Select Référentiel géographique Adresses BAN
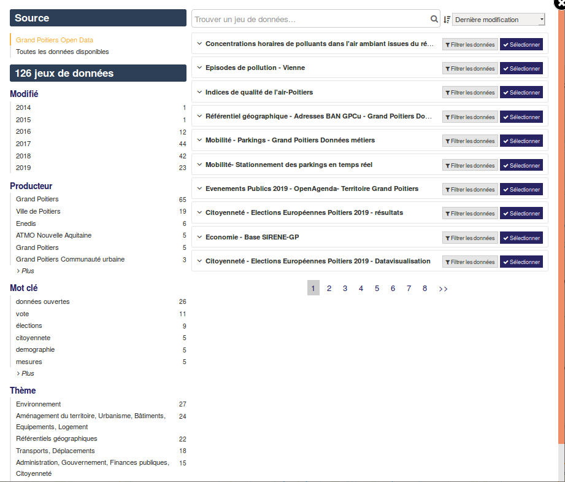Screen dimensions: 565x482 521,117
